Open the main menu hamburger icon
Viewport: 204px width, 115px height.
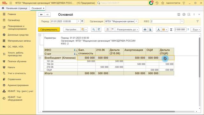coord(11,3)
